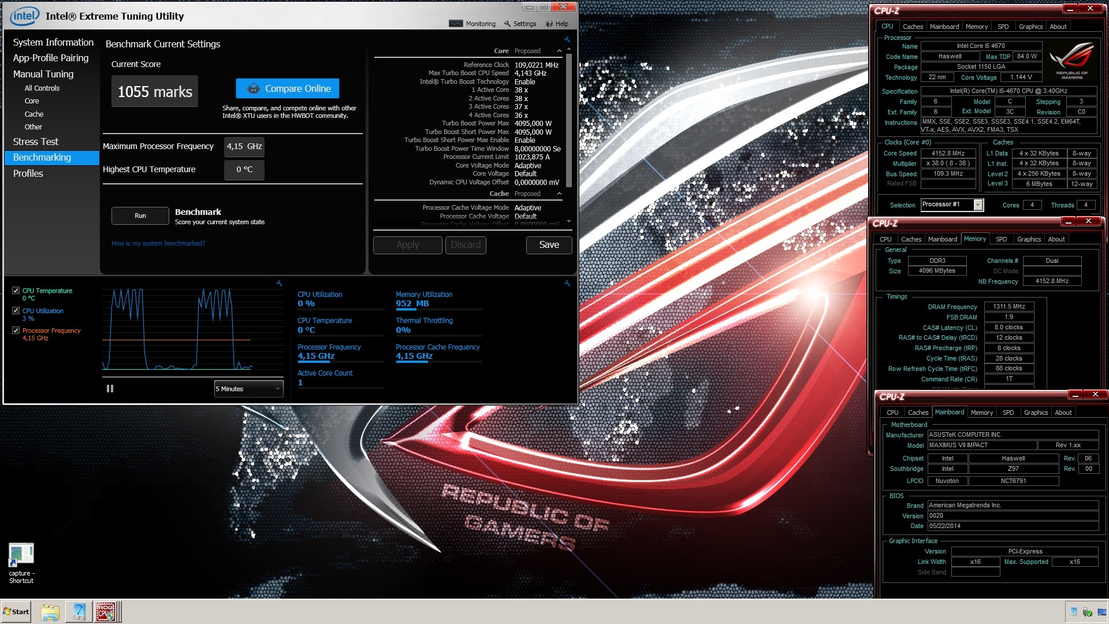Click the Discard button
Screen dimensions: 1109x624
[x=466, y=245]
